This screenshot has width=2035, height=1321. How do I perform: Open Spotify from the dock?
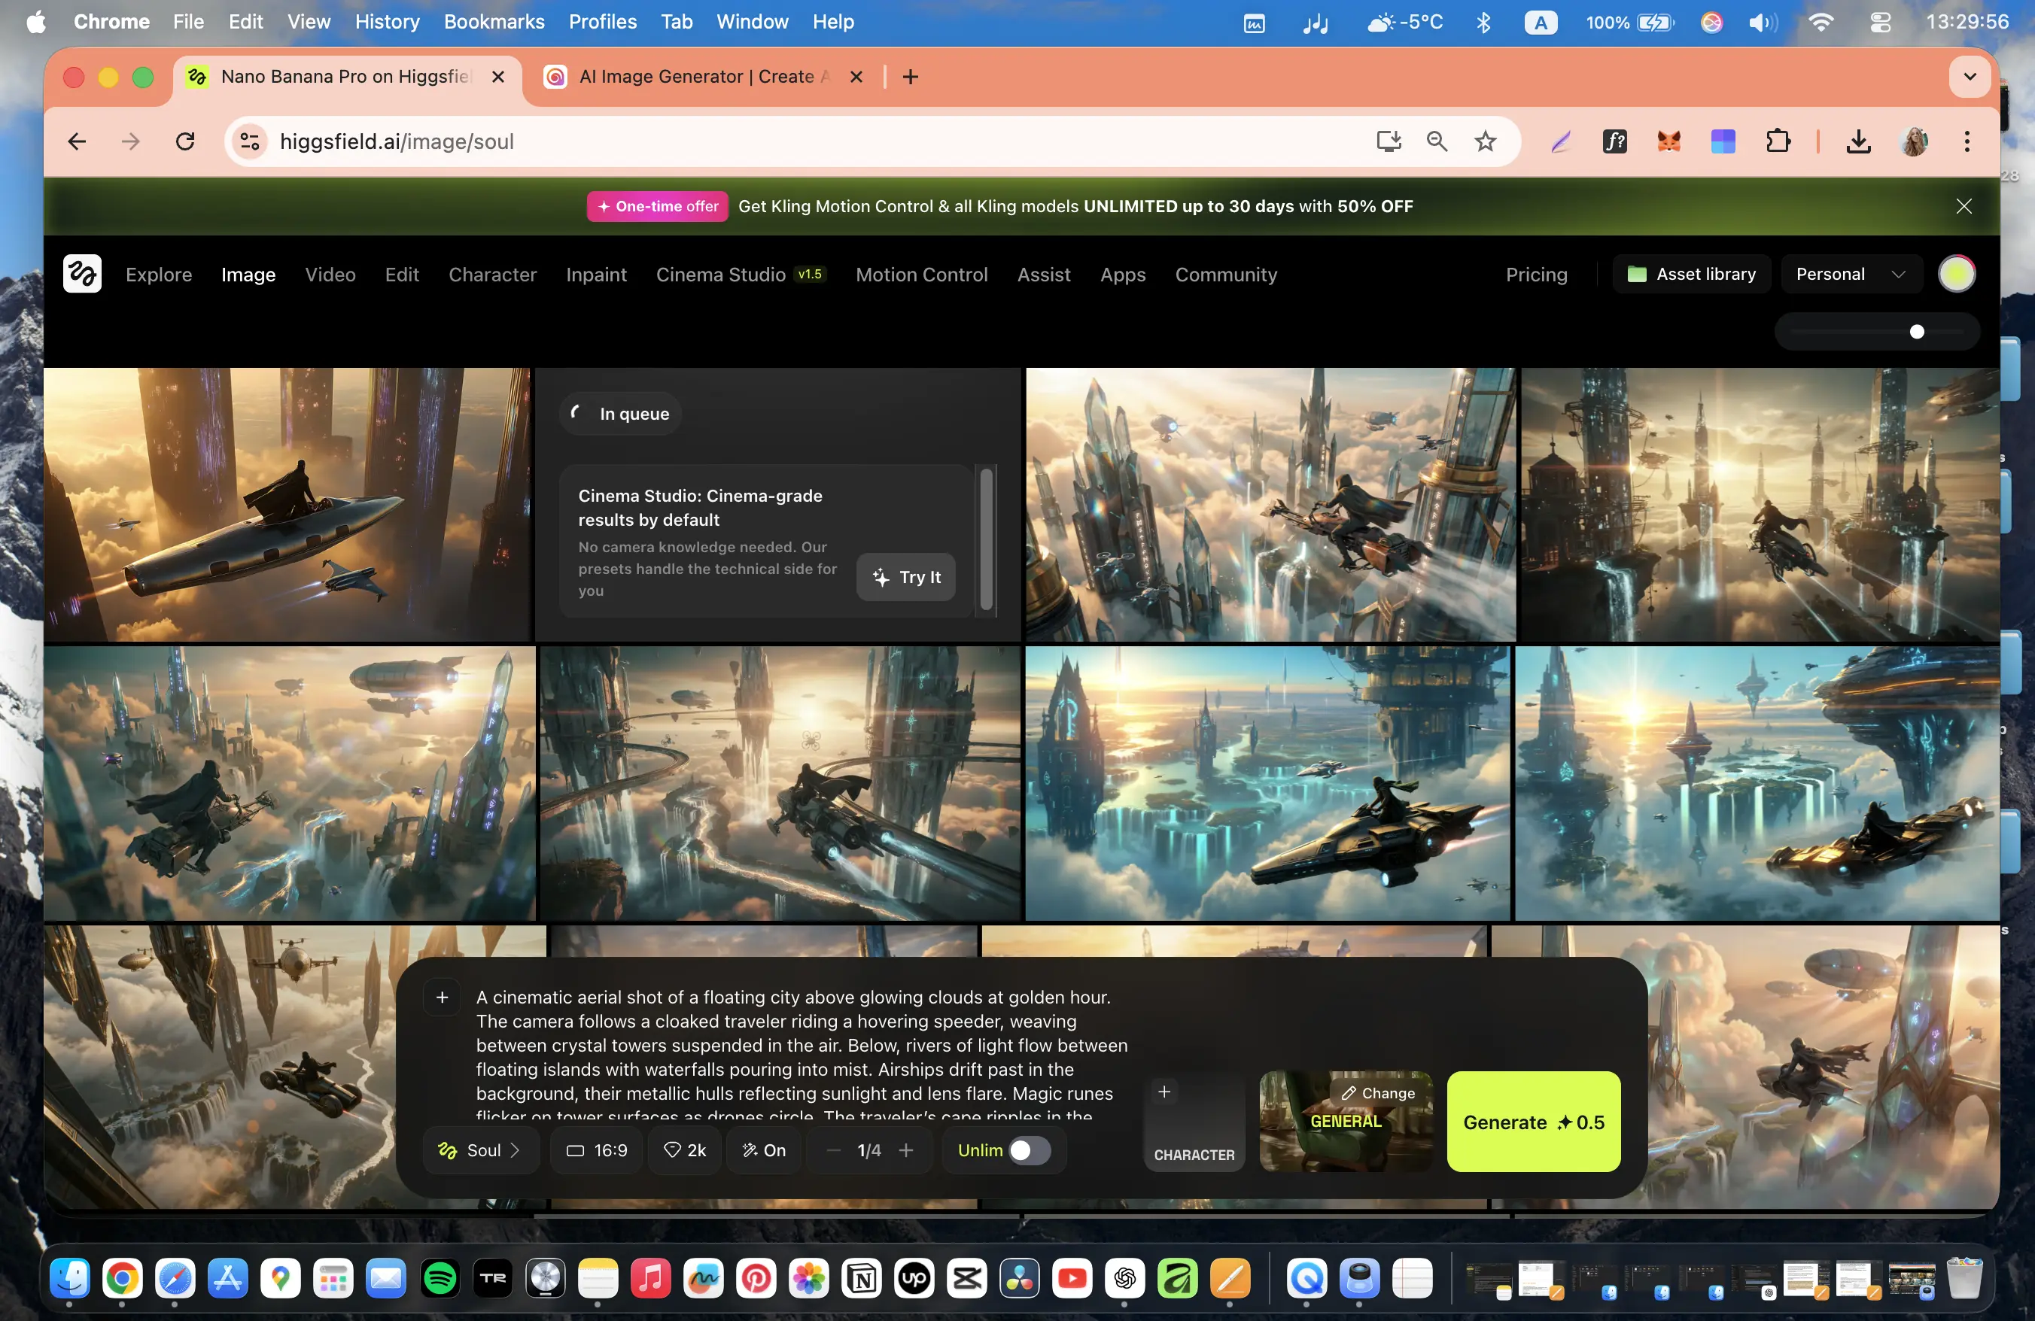tap(440, 1278)
